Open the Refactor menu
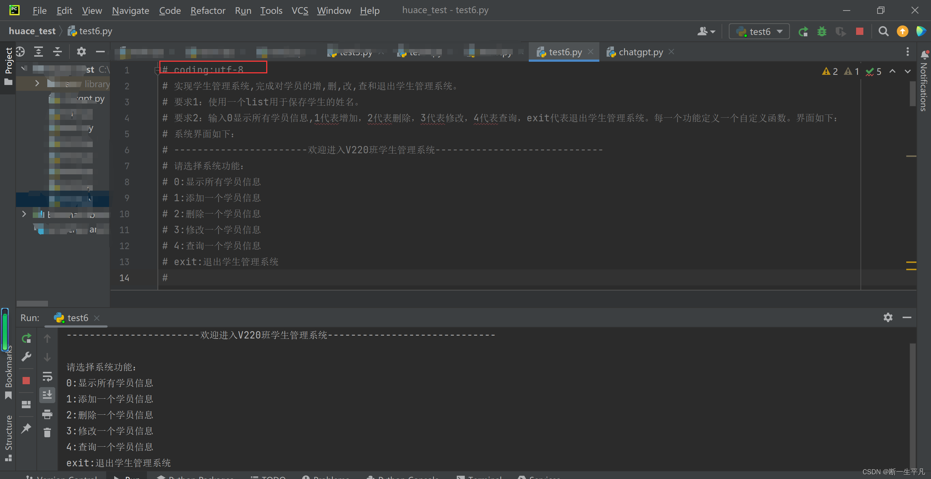The image size is (931, 479). point(208,11)
